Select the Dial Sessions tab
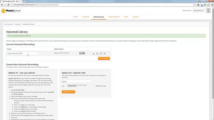 tap(99, 17)
